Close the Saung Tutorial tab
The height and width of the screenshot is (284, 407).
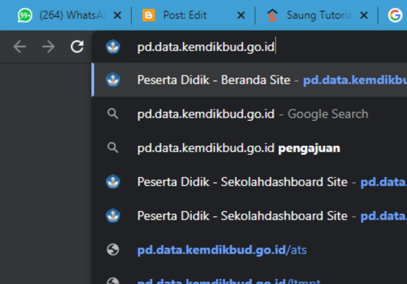[364, 15]
